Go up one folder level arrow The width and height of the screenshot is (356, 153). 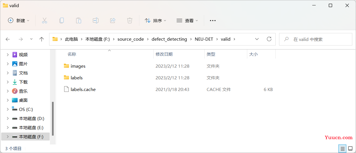point(42,39)
